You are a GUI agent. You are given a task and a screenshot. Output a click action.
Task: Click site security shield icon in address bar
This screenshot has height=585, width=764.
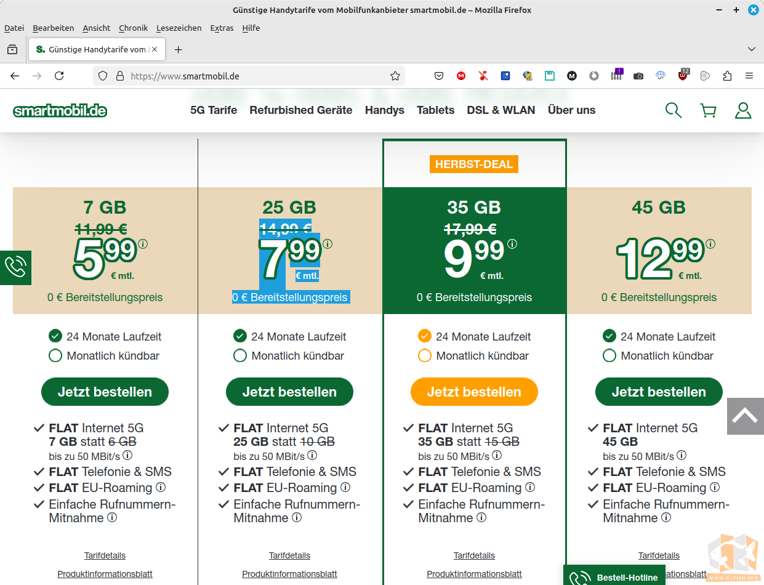click(x=103, y=76)
